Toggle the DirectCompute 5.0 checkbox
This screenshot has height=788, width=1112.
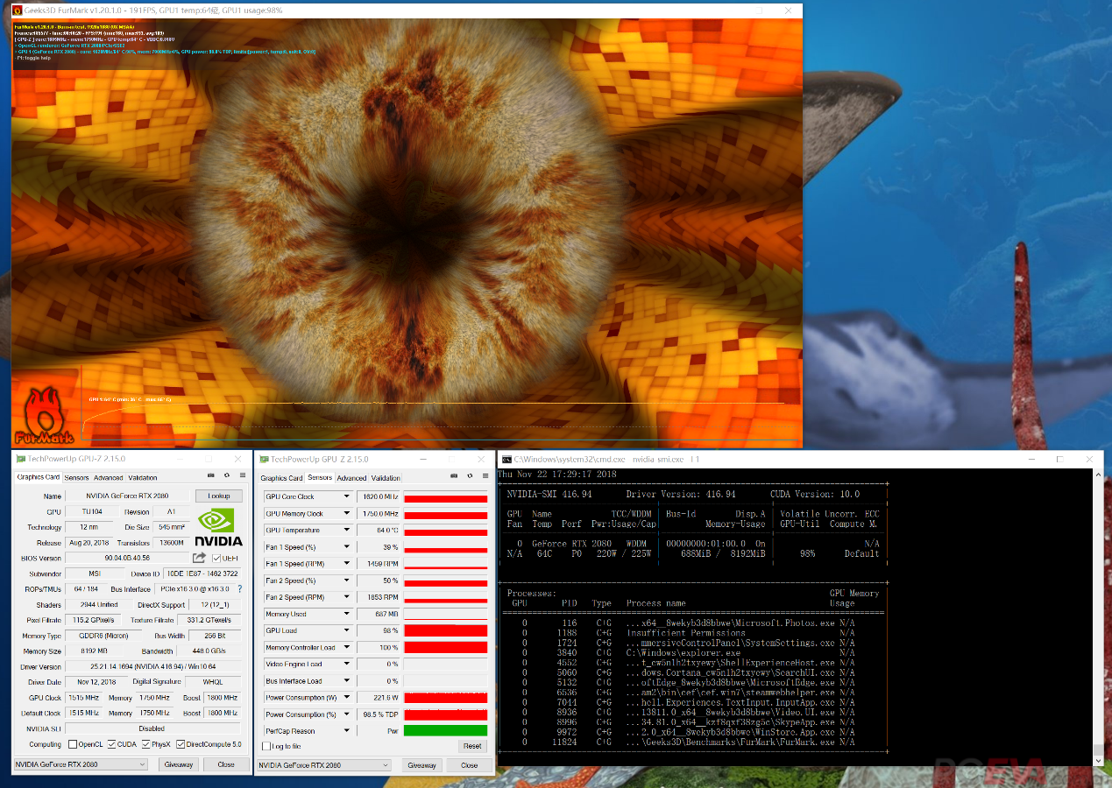pos(181,744)
